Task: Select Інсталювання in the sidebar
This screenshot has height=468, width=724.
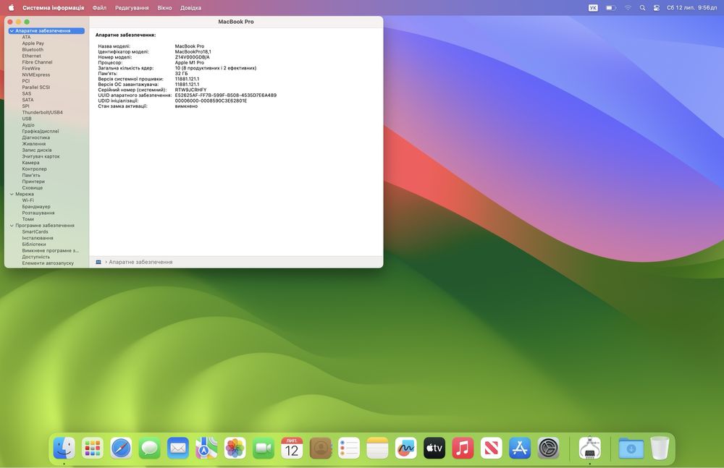Action: (38, 238)
